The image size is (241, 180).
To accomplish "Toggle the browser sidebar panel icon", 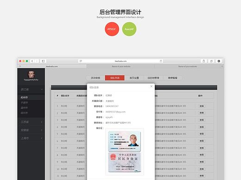I will click(43, 61).
